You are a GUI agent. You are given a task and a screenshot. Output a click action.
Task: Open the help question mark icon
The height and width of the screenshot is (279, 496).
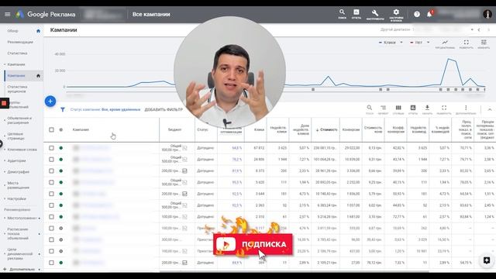(x=417, y=14)
